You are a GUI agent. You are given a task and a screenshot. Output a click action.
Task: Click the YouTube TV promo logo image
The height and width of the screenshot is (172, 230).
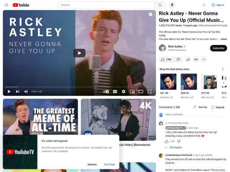tap(20, 152)
